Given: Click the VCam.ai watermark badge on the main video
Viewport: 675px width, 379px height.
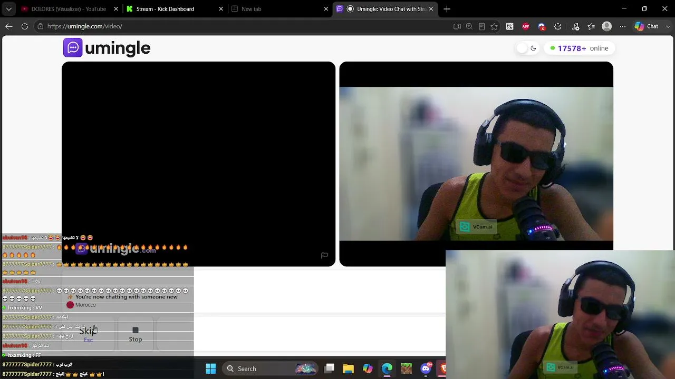Looking at the screenshot, I should click(x=476, y=227).
